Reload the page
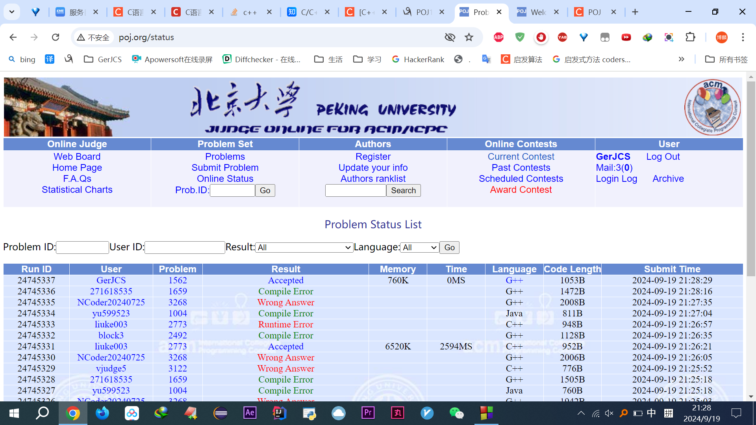Image resolution: width=756 pixels, height=425 pixels. (x=56, y=37)
